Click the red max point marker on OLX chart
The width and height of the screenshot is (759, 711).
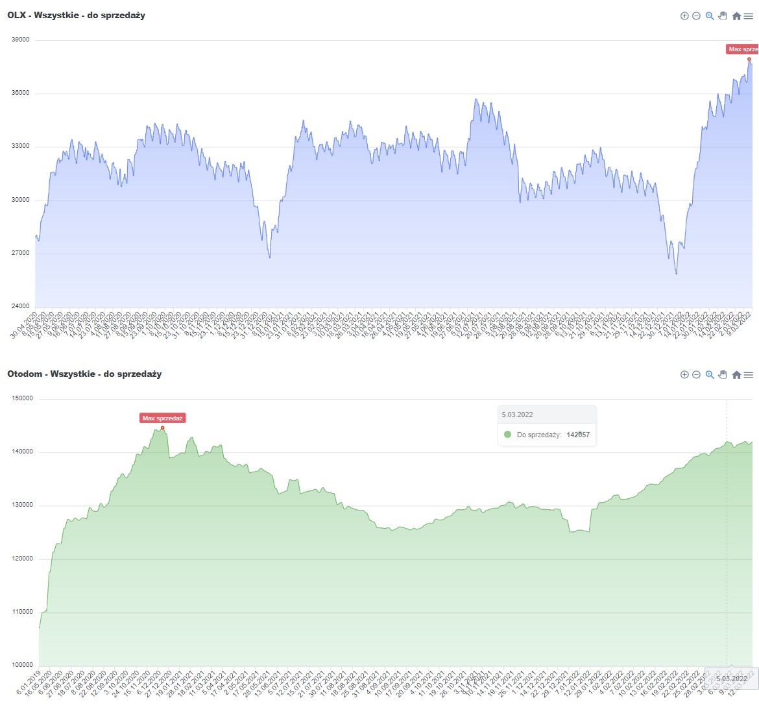point(749,59)
